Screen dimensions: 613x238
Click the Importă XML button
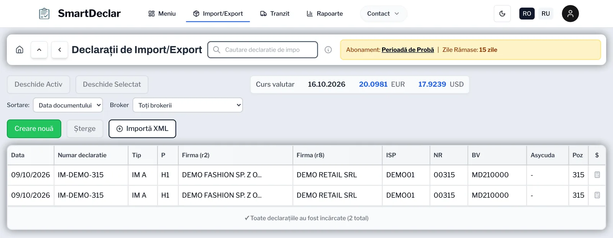tap(142, 129)
